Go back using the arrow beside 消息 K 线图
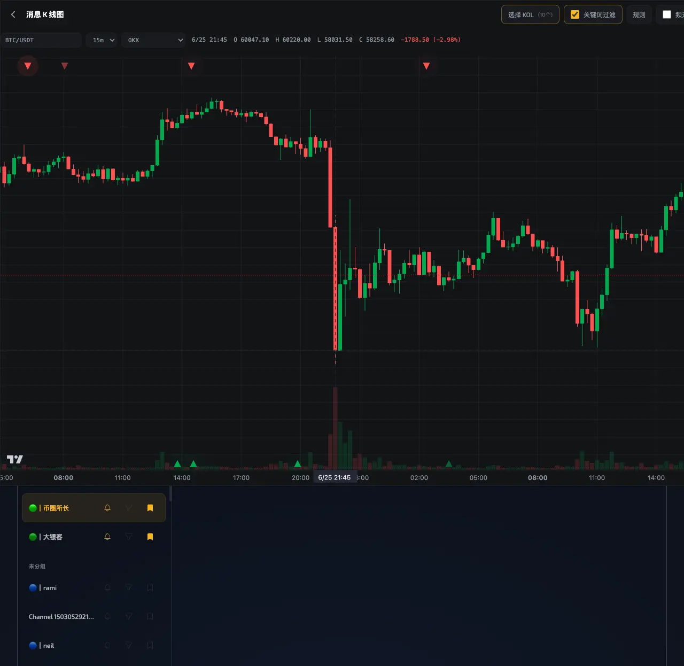This screenshot has height=666, width=684. point(13,14)
